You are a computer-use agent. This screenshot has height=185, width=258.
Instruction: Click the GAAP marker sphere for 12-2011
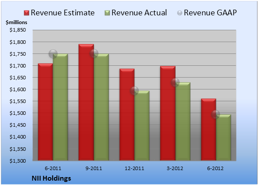(x=134, y=91)
